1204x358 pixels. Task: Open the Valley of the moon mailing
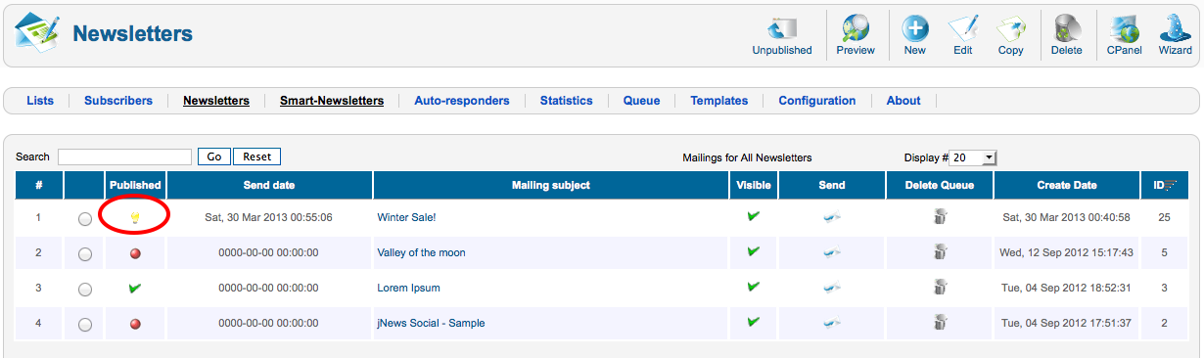pos(421,252)
